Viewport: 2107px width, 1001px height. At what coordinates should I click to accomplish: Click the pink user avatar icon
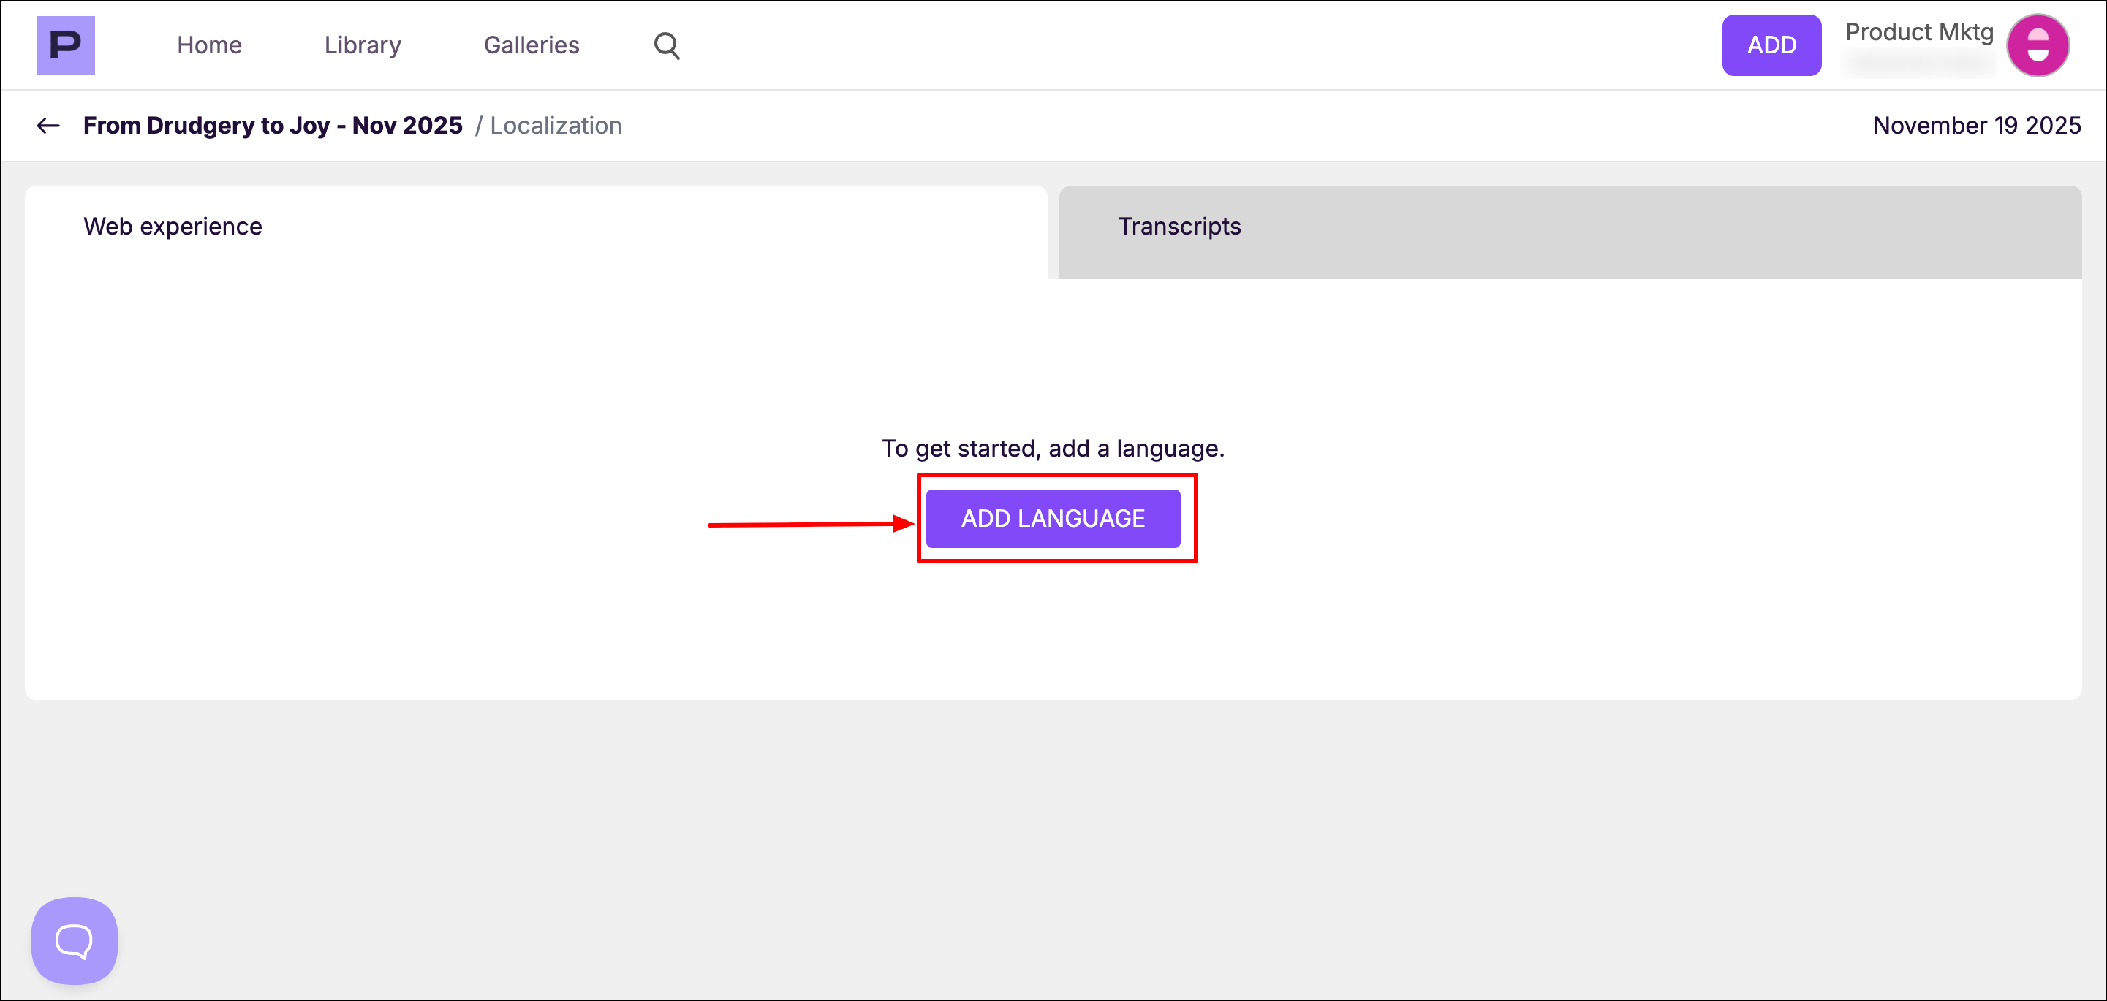point(2038,45)
